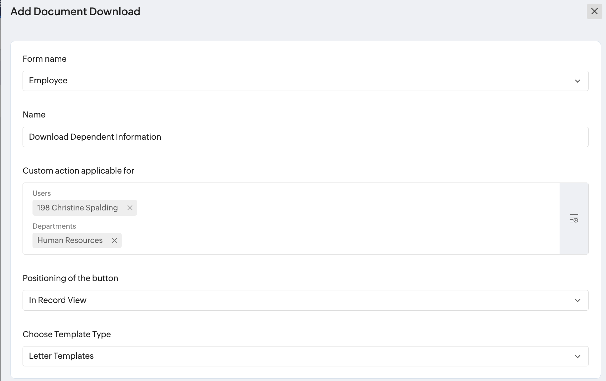Select the 198 Christine Spalding chip
This screenshot has width=606, height=381.
point(77,208)
